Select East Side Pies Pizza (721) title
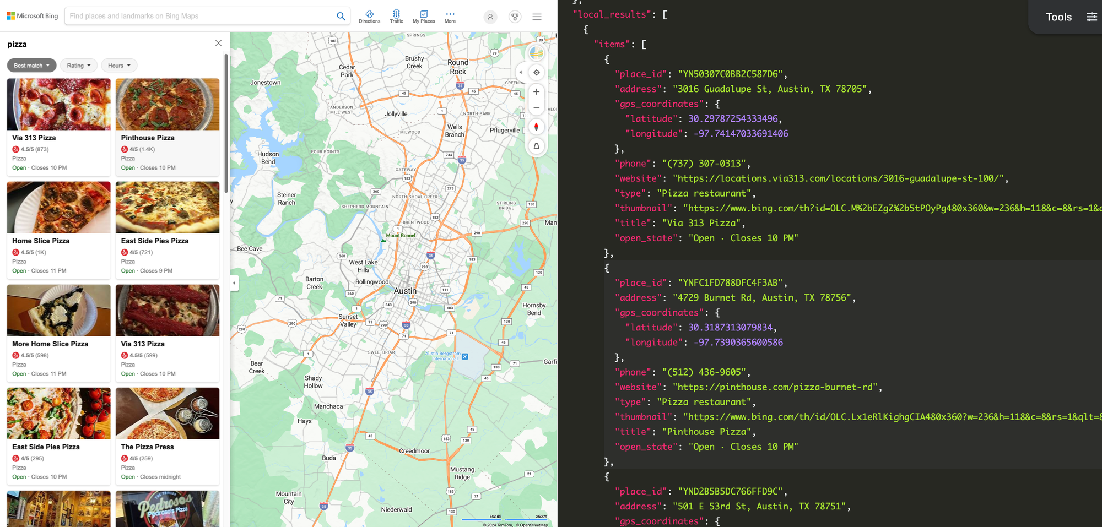 pos(155,241)
